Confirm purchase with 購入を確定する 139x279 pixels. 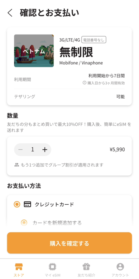tap(69, 243)
